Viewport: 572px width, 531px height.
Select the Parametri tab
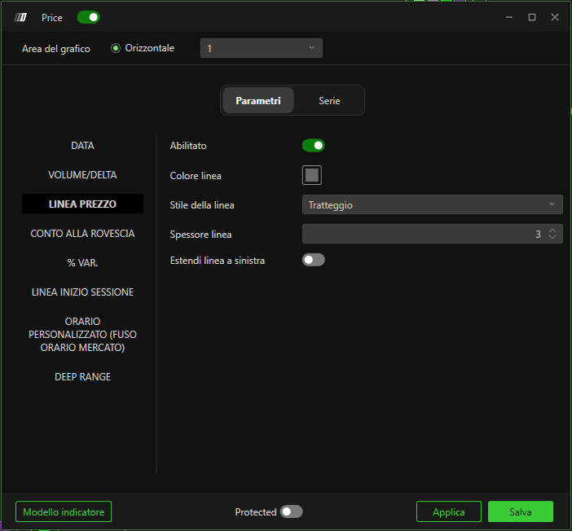(x=258, y=101)
